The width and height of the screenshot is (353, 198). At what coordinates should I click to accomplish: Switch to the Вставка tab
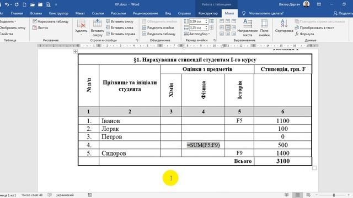coord(36,13)
